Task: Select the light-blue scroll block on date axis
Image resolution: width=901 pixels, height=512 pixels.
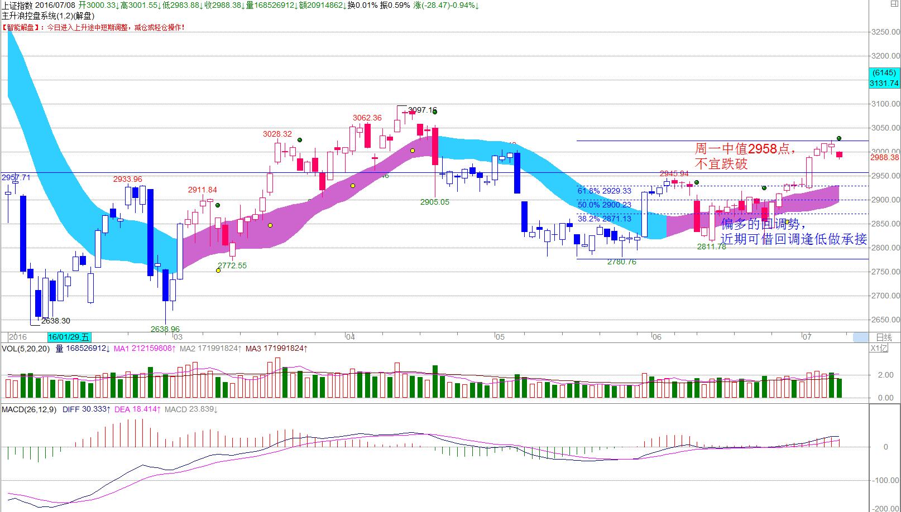Action: click(x=861, y=337)
